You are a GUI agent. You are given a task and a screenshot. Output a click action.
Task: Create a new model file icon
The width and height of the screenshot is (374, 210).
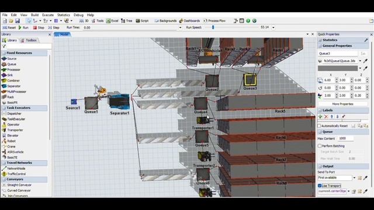coord(5,21)
